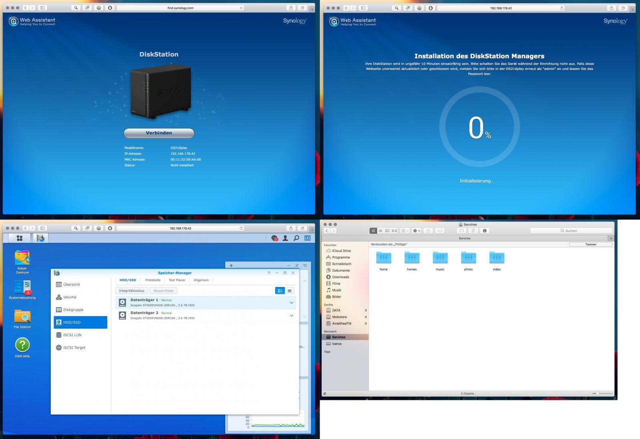This screenshot has height=439, width=640.
Task: Open DSM user options person icon
Action: (x=285, y=238)
